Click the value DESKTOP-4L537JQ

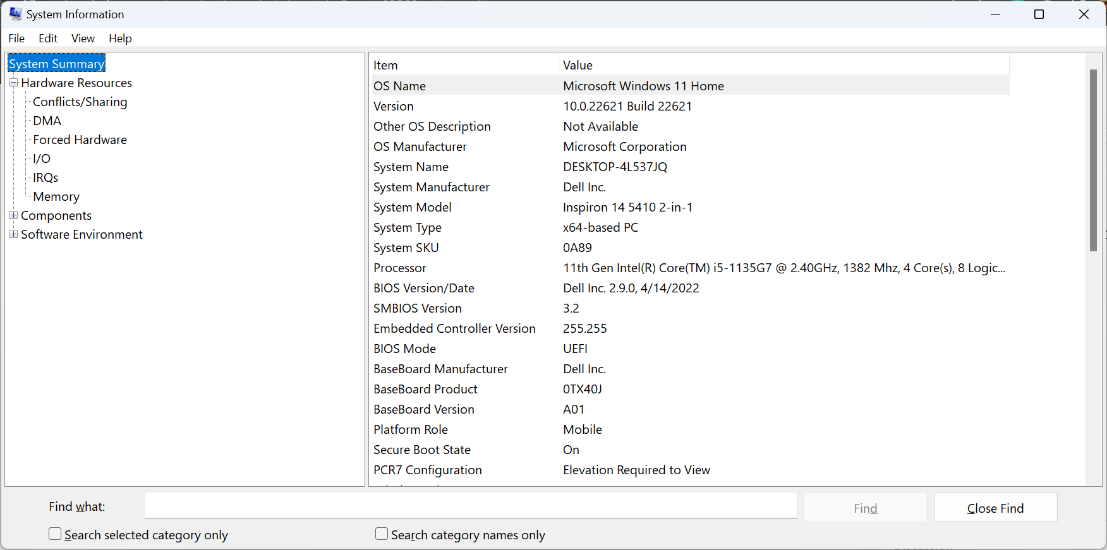(615, 167)
